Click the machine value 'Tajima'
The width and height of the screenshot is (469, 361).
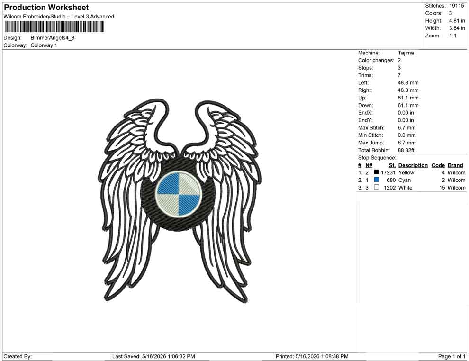406,53
